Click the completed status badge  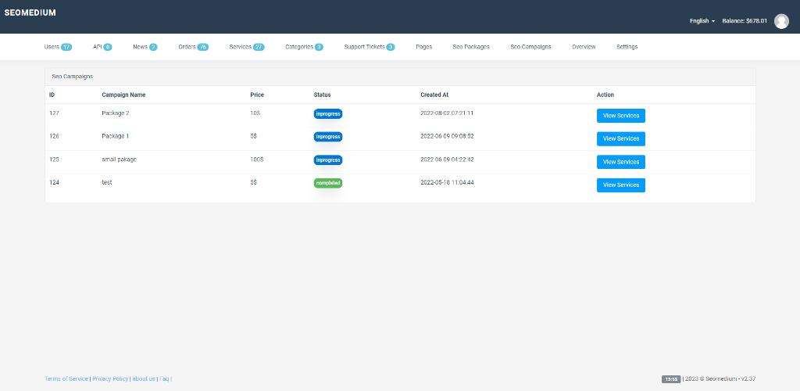point(328,183)
